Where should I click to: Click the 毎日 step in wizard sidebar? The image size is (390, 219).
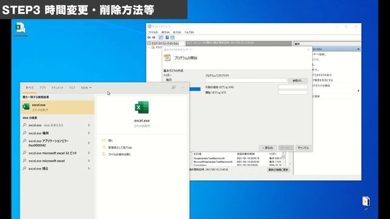169,80
